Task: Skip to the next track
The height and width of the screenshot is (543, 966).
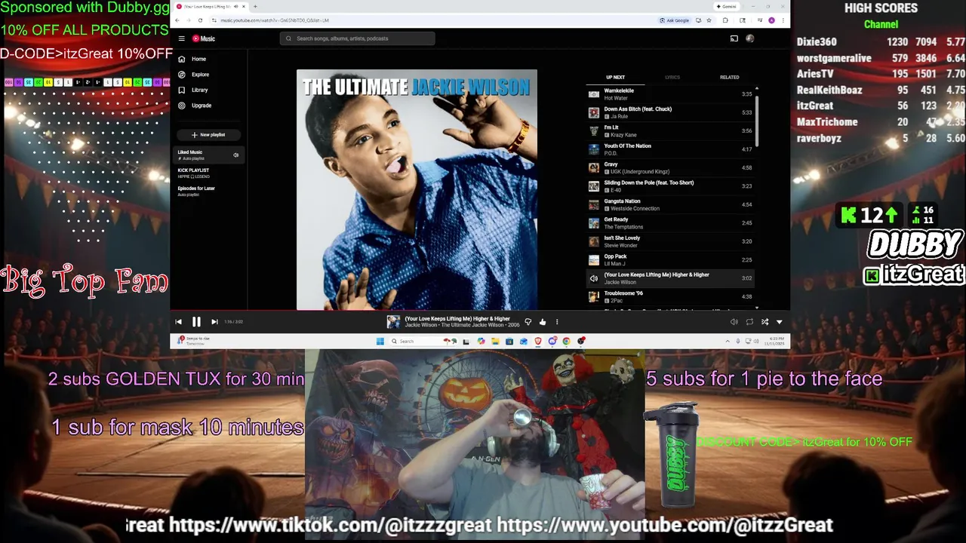Action: [214, 322]
